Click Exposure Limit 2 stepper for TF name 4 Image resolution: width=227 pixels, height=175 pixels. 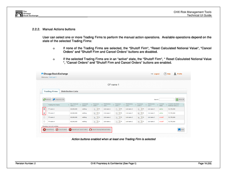pyautogui.click(x=120, y=122)
